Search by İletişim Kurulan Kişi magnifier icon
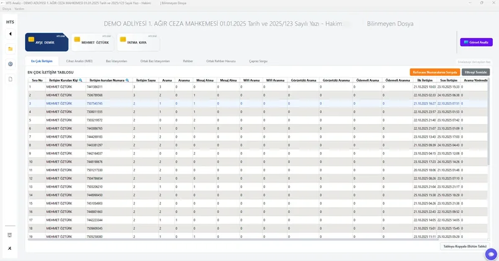Image resolution: width=499 pixels, height=261 pixels. click(x=80, y=80)
